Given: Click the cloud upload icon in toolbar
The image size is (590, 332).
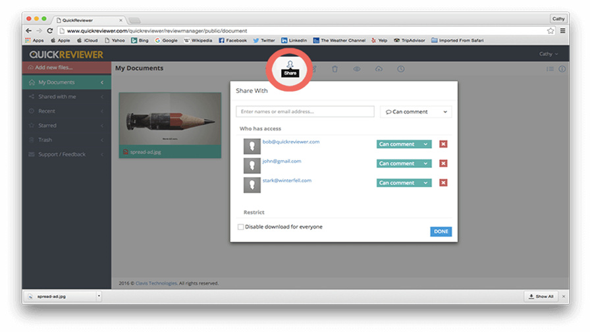Looking at the screenshot, I should pyautogui.click(x=379, y=69).
